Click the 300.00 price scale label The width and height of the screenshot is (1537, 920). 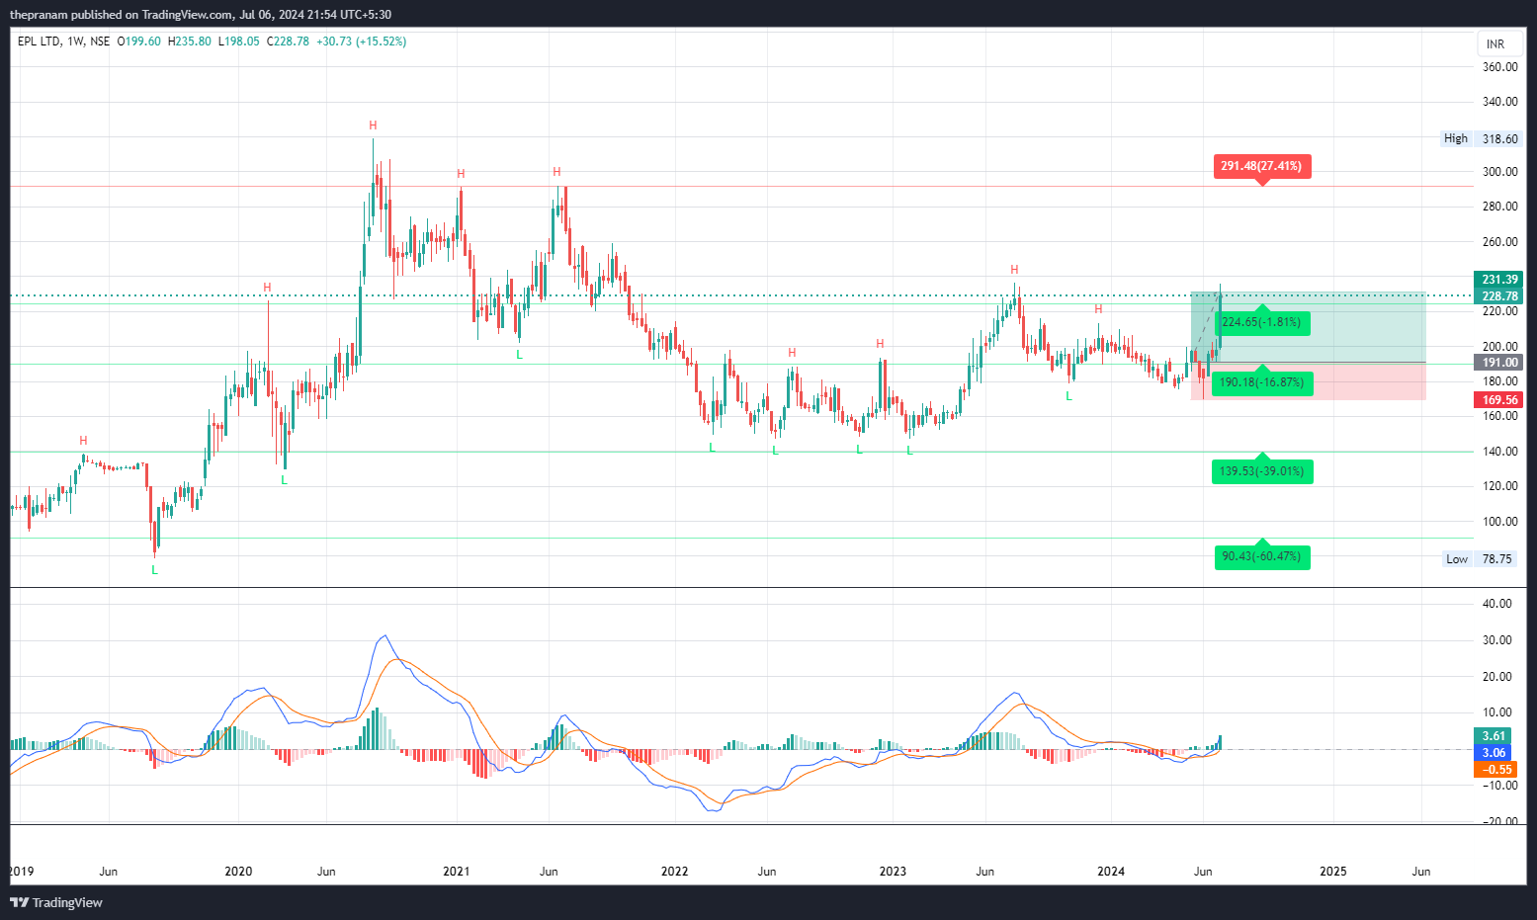point(1499,172)
